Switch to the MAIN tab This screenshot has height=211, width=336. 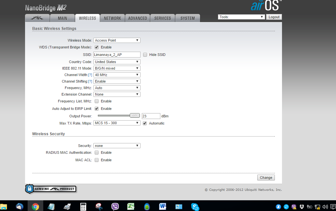(x=62, y=18)
